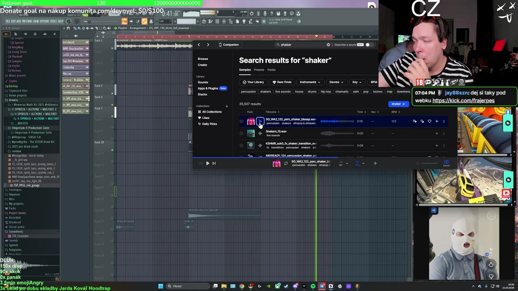Select the cinematic tag chip

(x=342, y=92)
